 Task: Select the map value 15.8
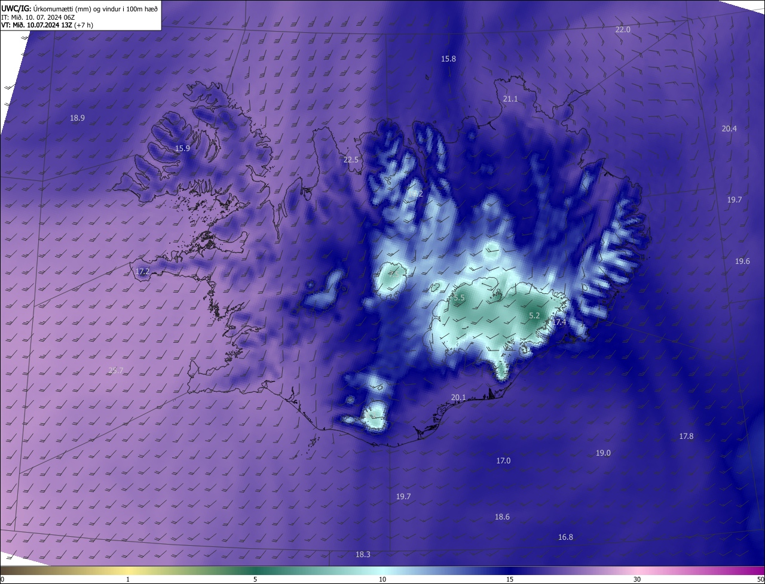point(448,59)
